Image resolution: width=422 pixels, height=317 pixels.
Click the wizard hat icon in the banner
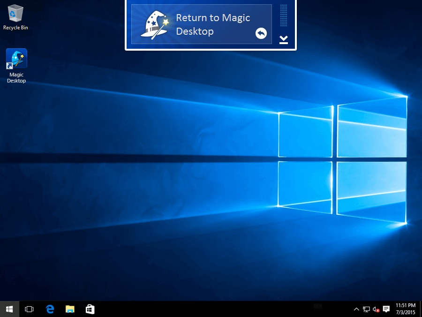pyautogui.click(x=155, y=24)
